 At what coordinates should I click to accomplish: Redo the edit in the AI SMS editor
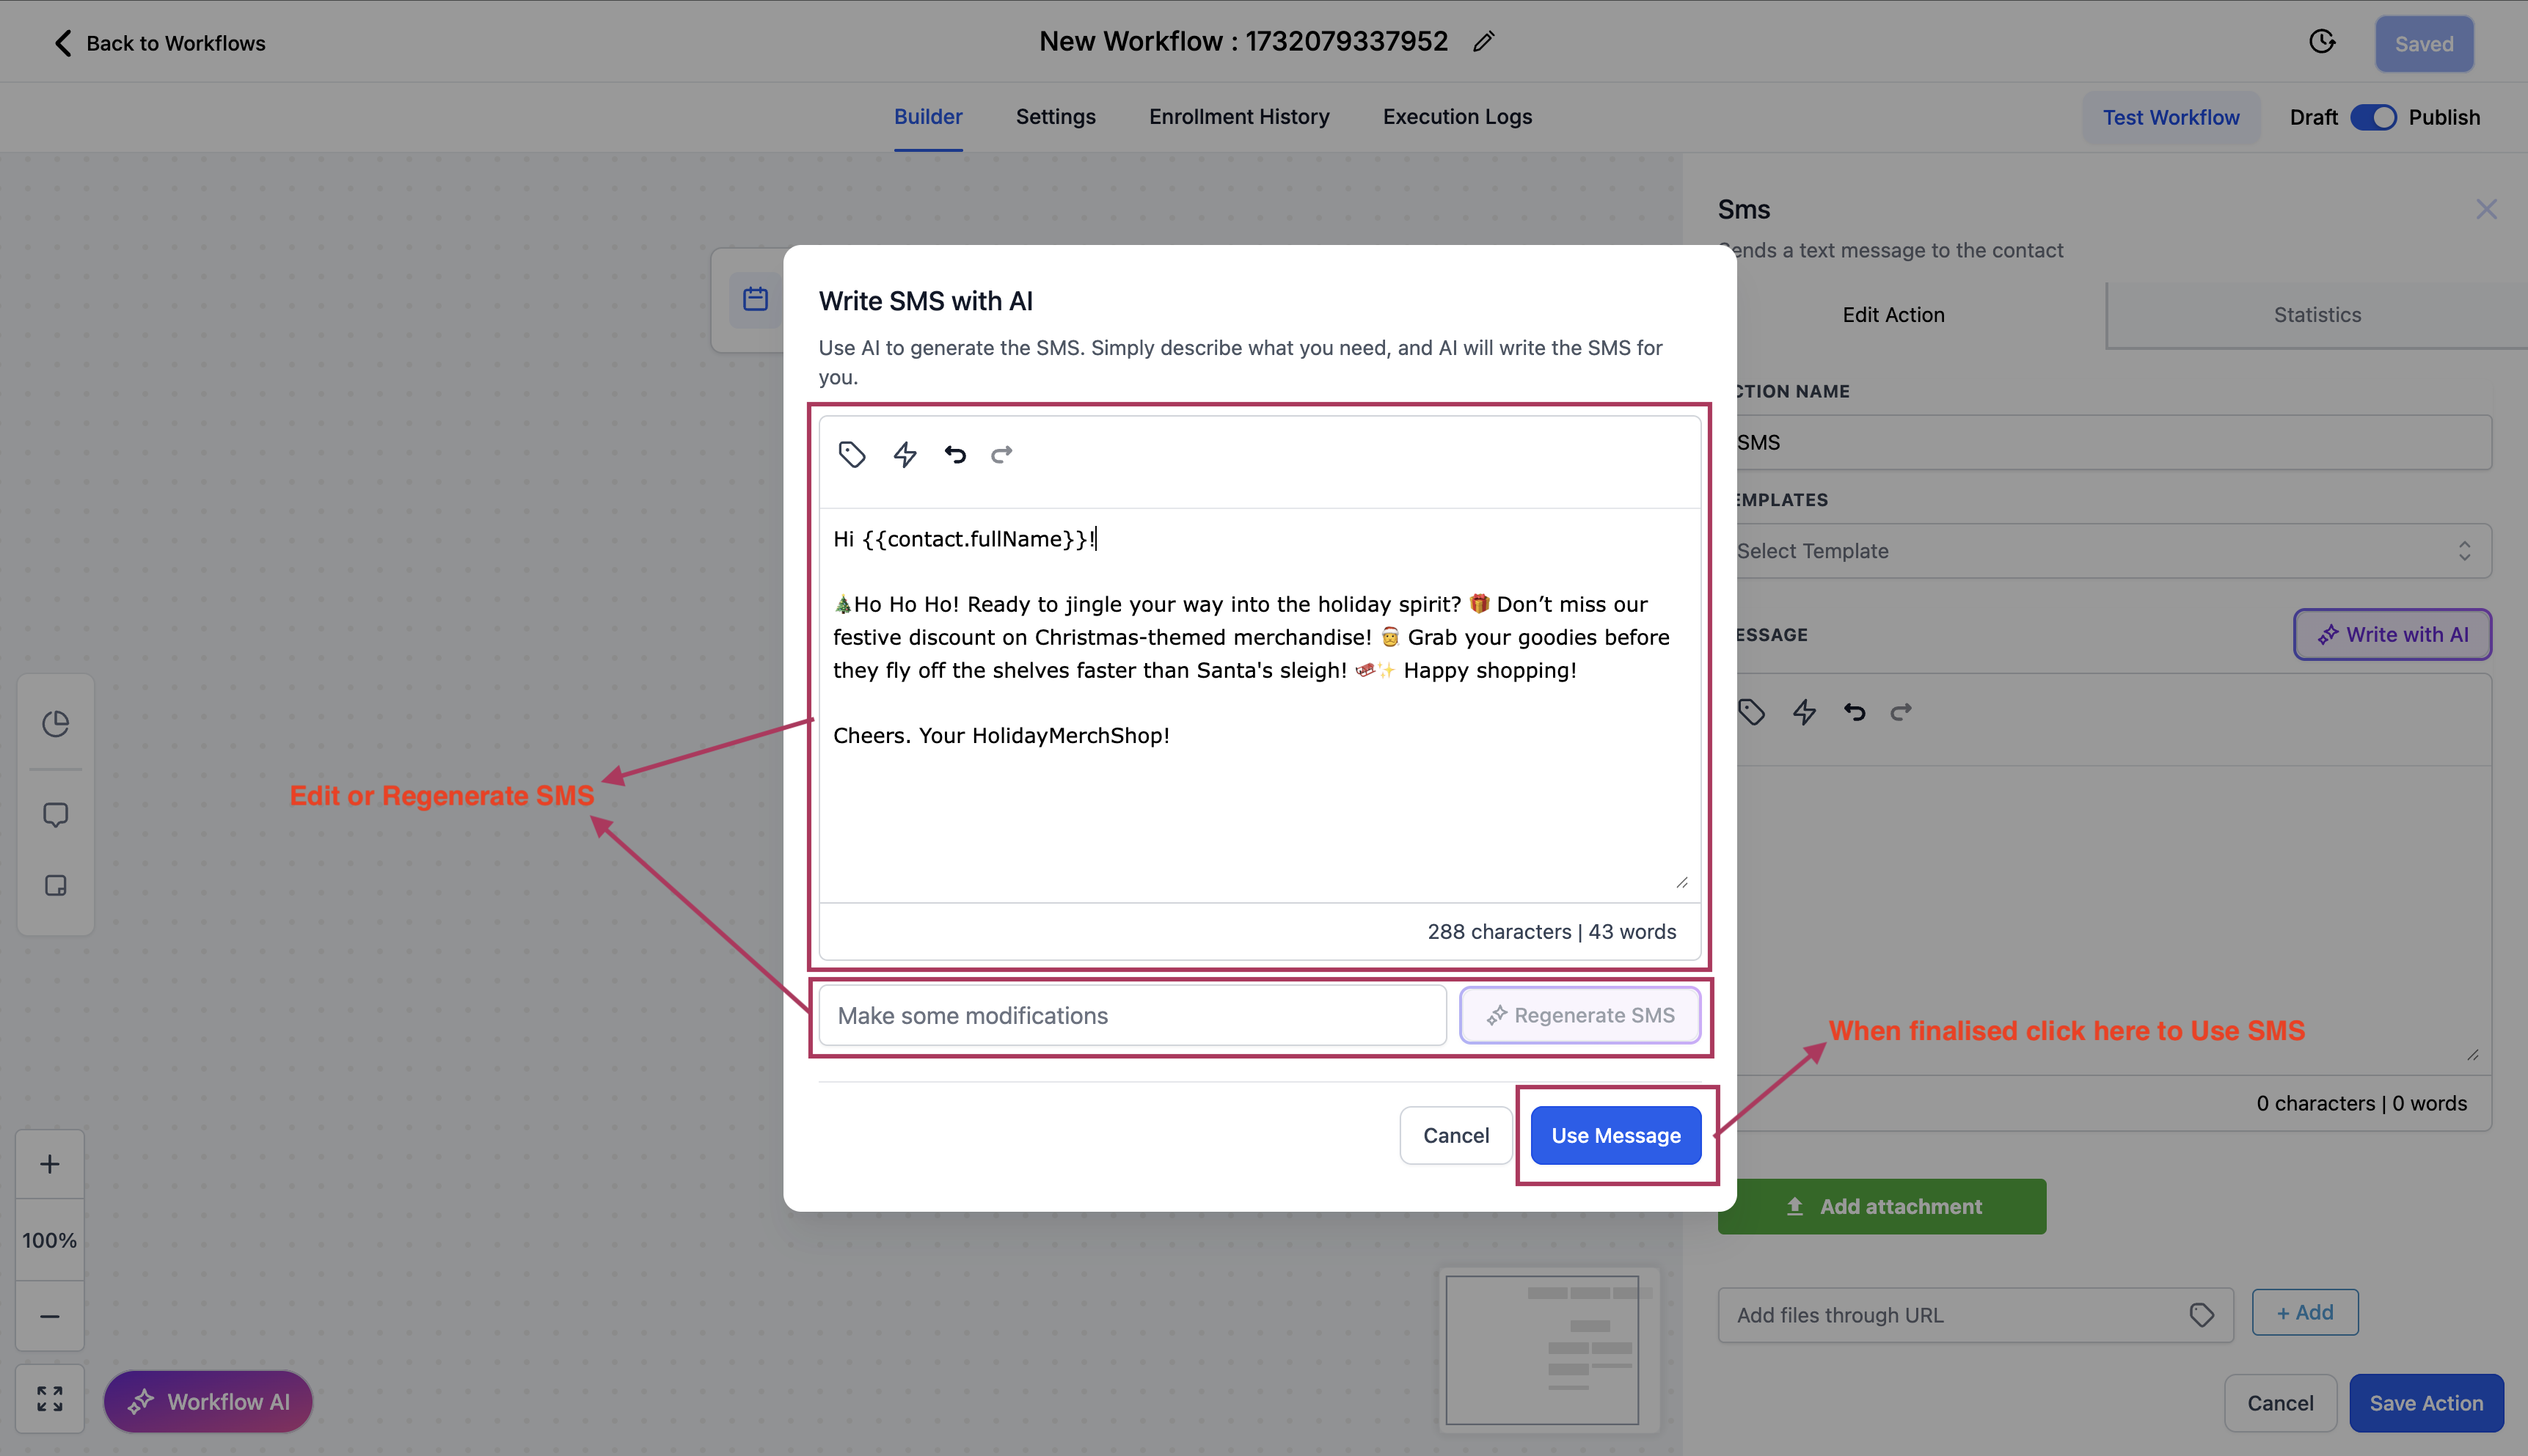tap(1001, 454)
